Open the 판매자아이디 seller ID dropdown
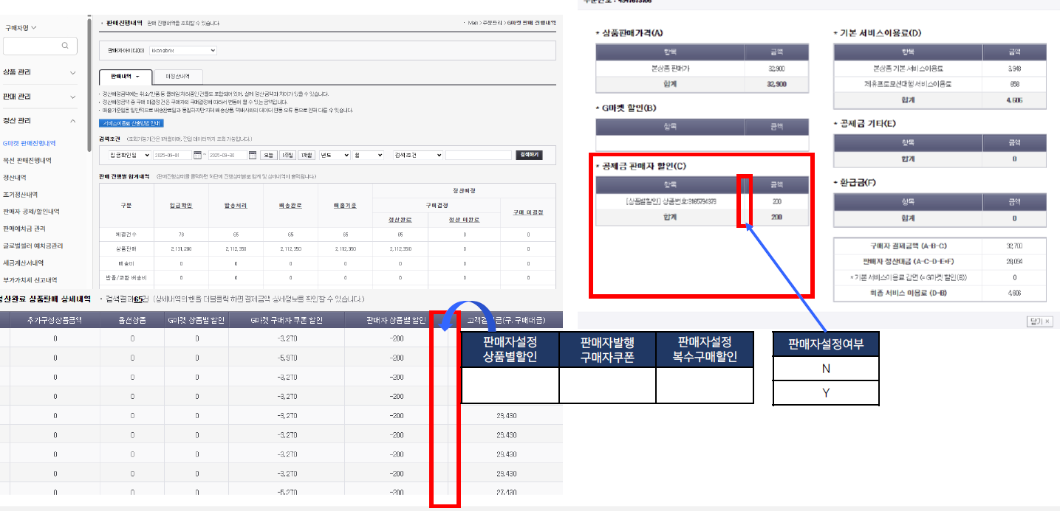Image resolution: width=1060 pixels, height=511 pixels. (182, 50)
